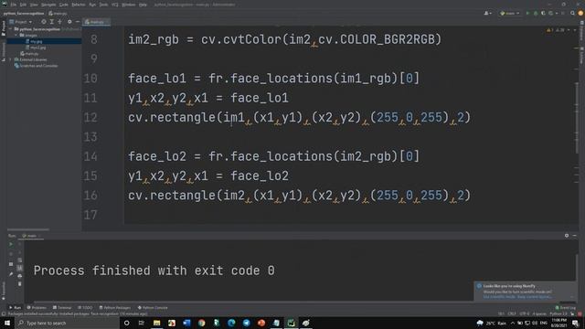The height and width of the screenshot is (329, 585).
Task: Click the Use scientific mode link
Action: pos(499,297)
